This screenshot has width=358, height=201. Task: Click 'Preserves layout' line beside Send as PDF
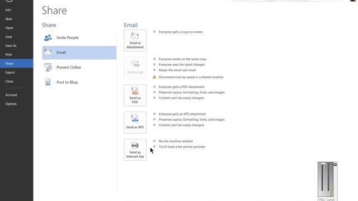pos(192,92)
